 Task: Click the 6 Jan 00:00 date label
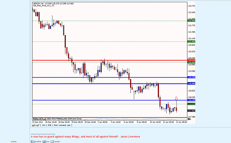coord(129,122)
